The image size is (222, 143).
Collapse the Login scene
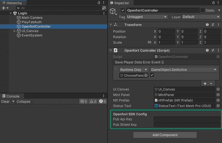(11, 13)
